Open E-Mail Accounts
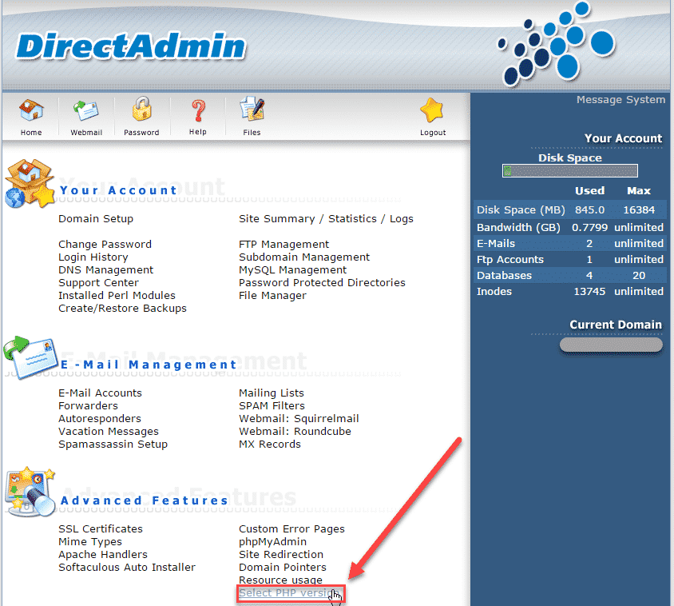This screenshot has height=606, width=674. pos(100,393)
